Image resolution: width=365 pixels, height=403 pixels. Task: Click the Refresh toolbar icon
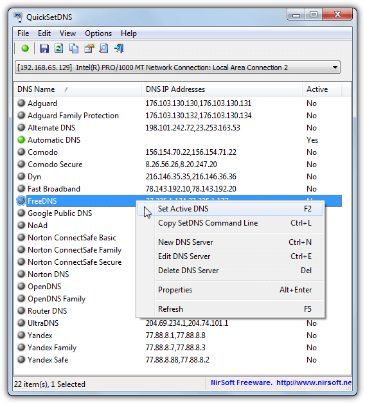pyautogui.click(x=59, y=48)
